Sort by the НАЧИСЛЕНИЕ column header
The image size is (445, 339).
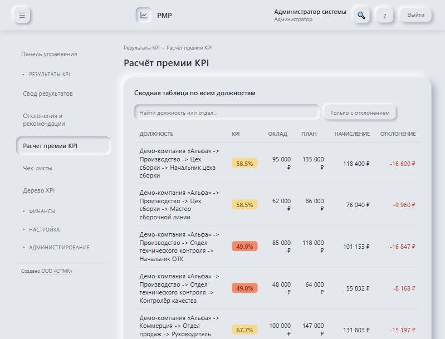click(352, 134)
